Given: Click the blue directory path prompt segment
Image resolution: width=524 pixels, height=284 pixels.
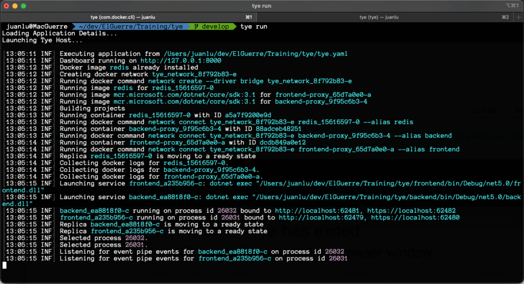Looking at the screenshot, I should pos(131,26).
